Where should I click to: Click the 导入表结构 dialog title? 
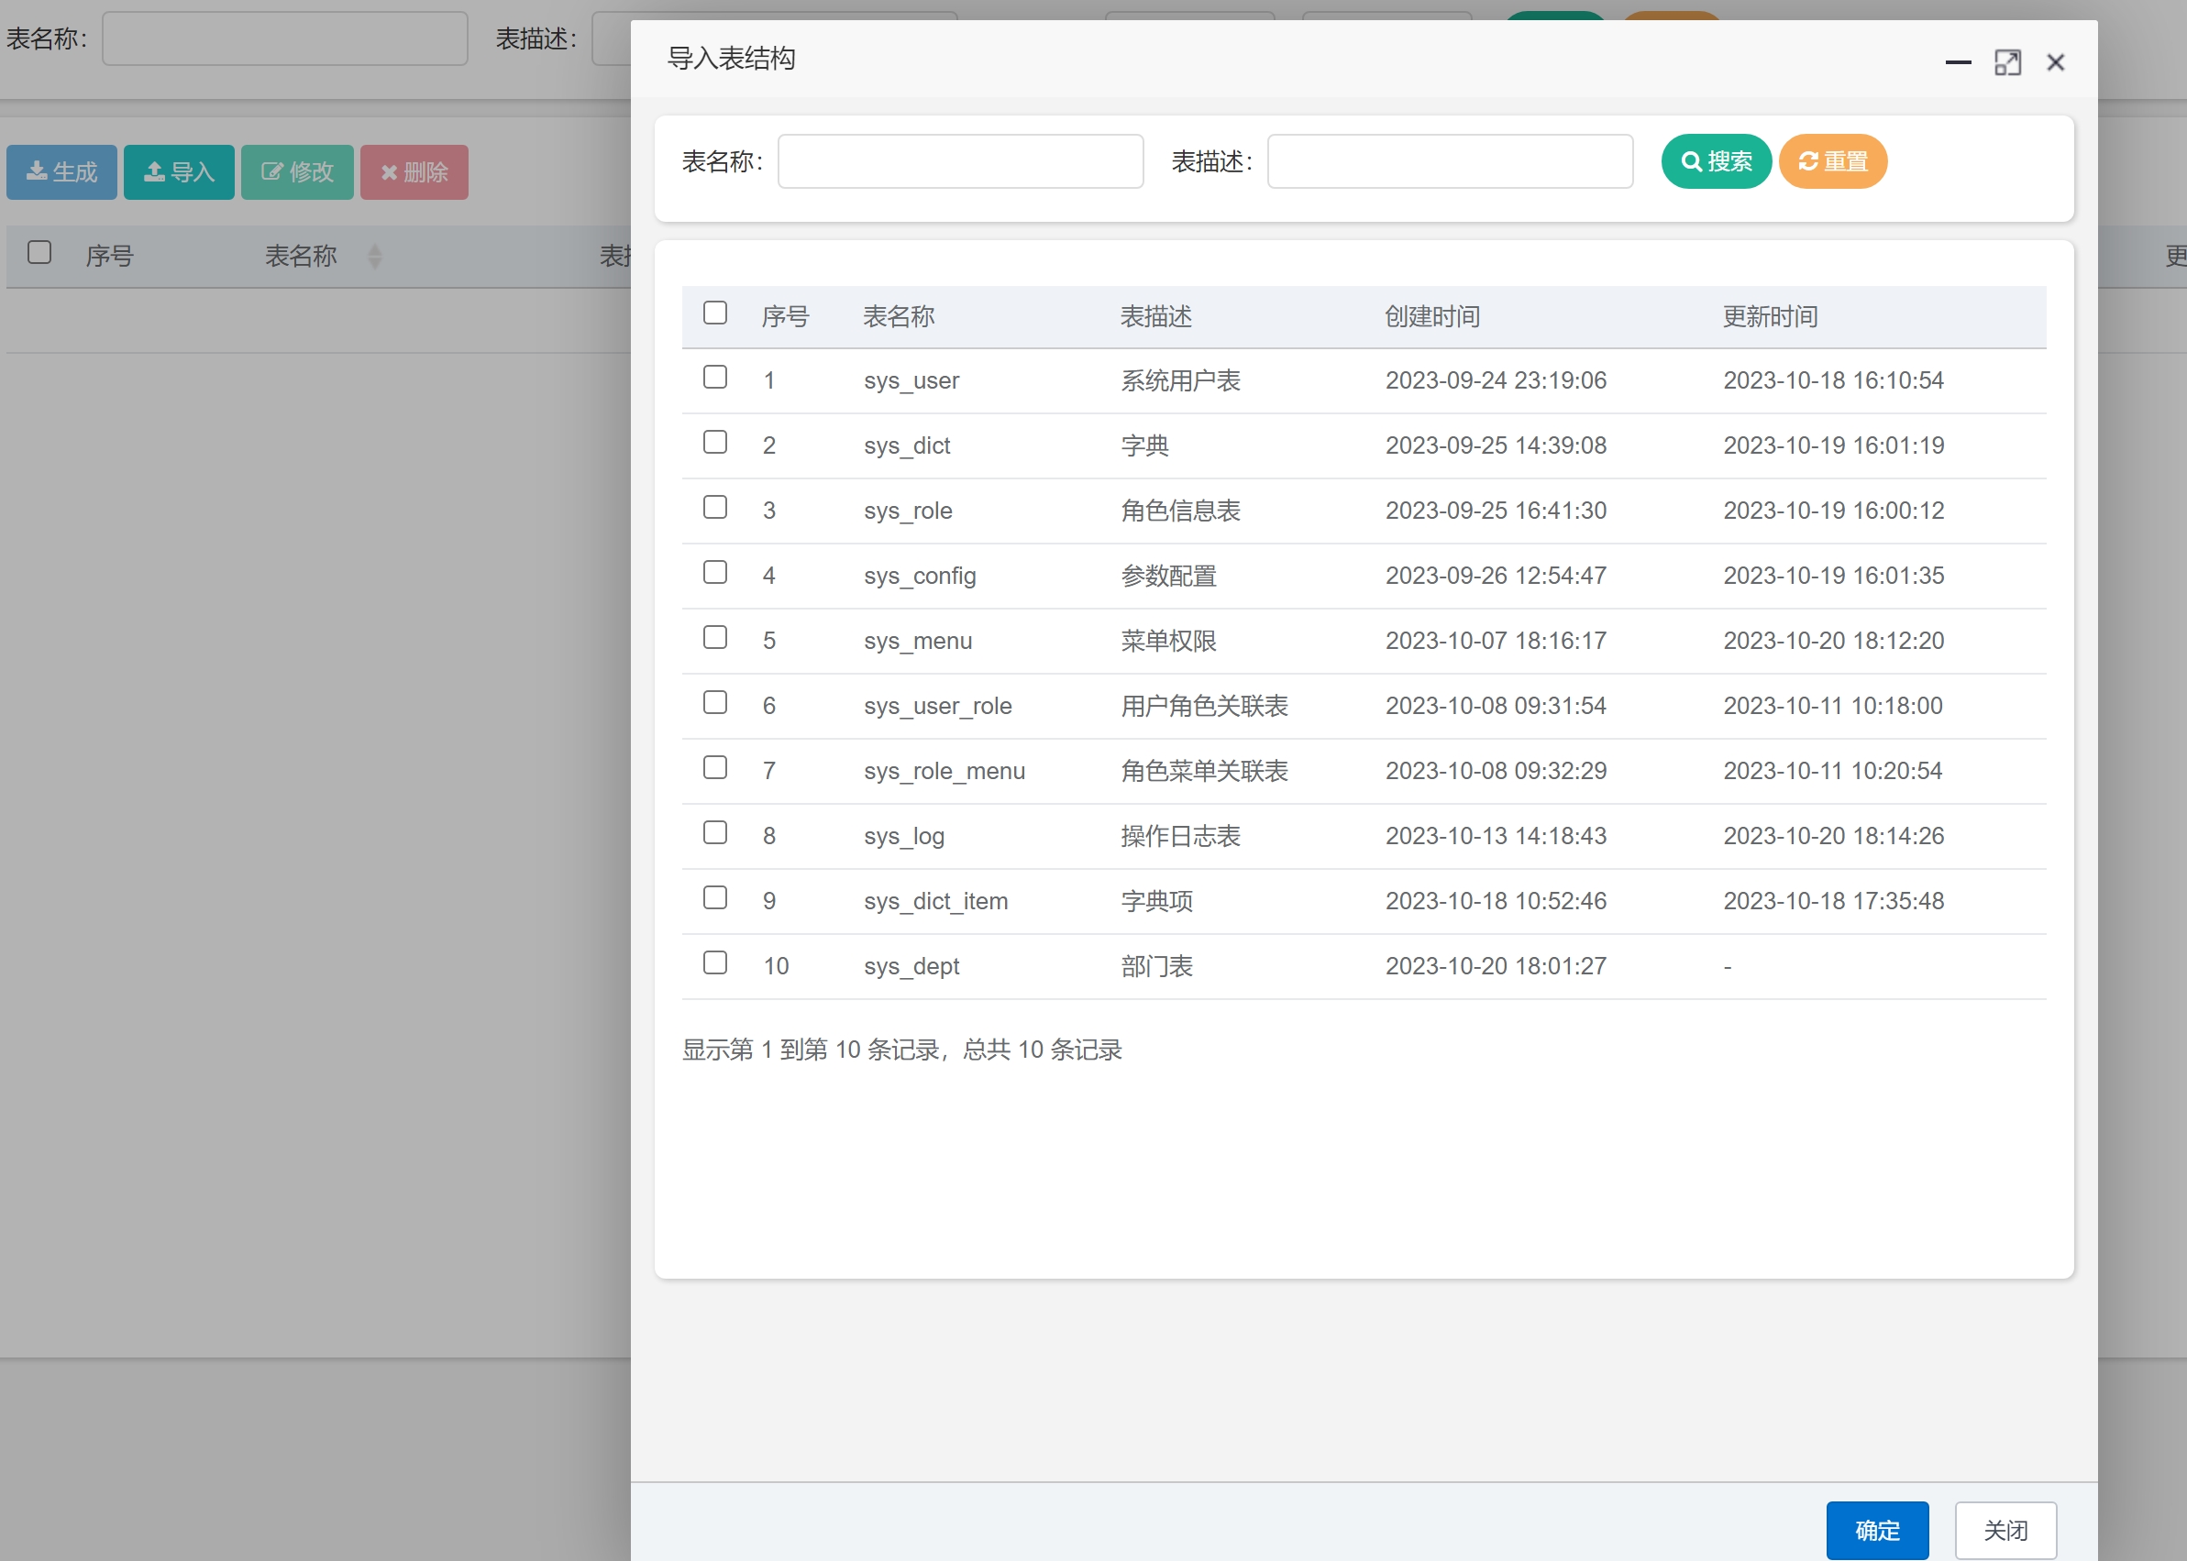[731, 59]
